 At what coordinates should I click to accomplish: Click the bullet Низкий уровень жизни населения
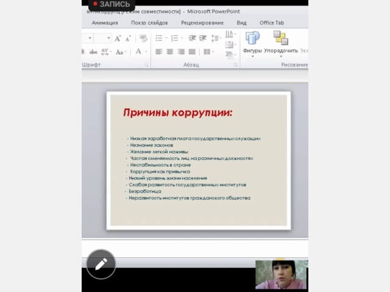(x=168, y=178)
